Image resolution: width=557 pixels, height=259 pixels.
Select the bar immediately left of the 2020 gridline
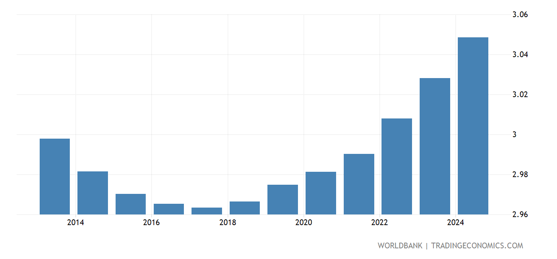tap(283, 200)
